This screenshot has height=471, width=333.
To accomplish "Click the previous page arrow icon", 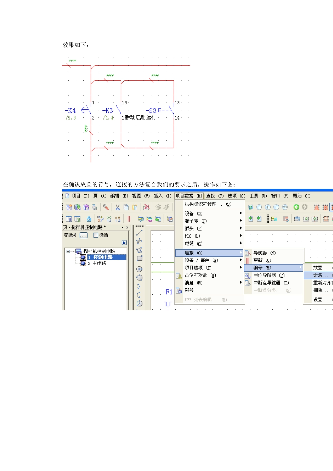I will tap(251, 219).
